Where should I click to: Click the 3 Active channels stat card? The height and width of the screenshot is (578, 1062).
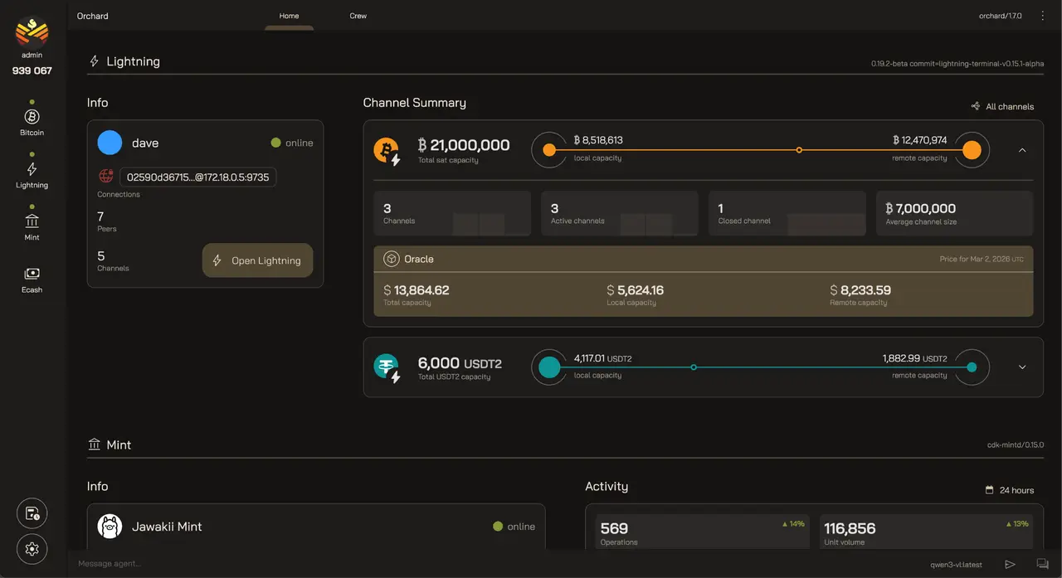620,213
